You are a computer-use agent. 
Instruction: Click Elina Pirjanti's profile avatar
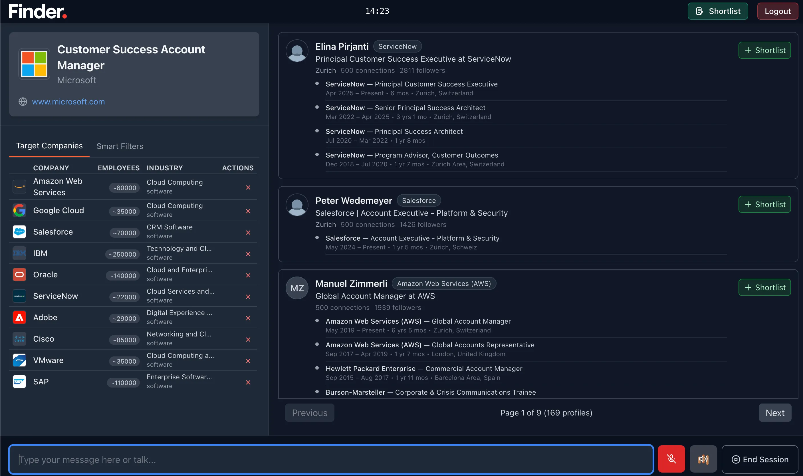click(x=297, y=51)
